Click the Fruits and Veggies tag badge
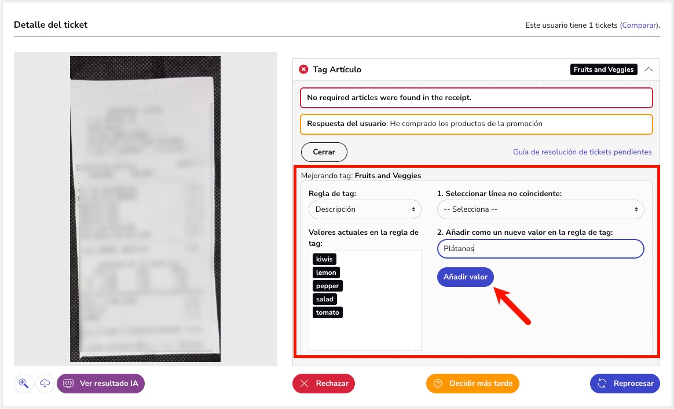The height and width of the screenshot is (409, 674). click(603, 69)
